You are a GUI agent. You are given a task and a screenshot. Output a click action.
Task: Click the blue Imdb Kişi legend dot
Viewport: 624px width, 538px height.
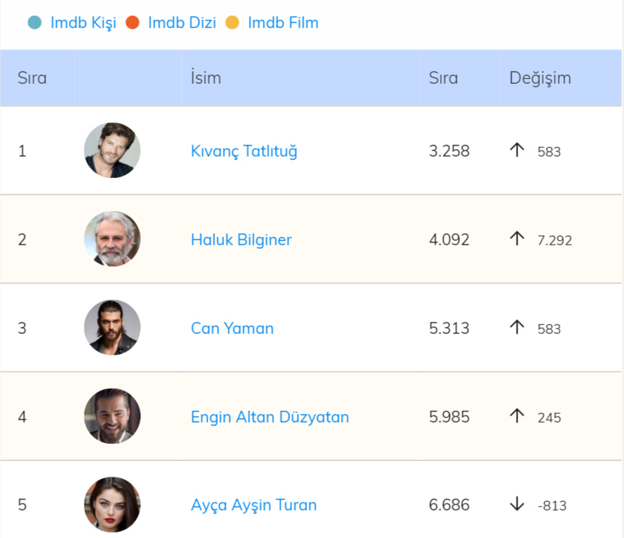[x=34, y=23]
